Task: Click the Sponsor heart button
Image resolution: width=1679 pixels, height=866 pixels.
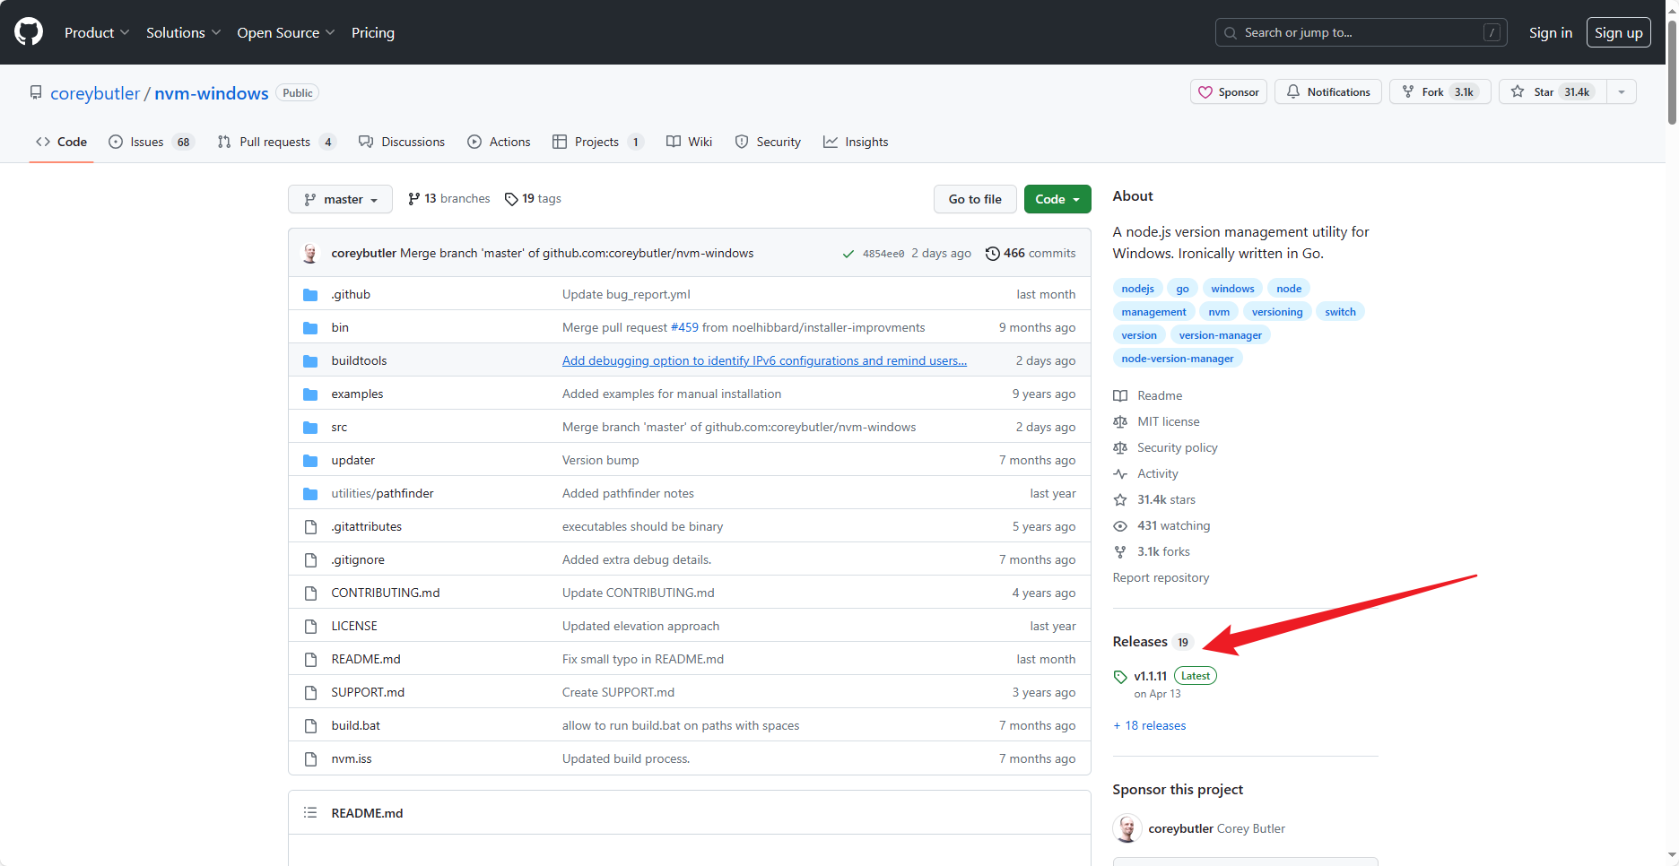Action: click(x=1229, y=91)
